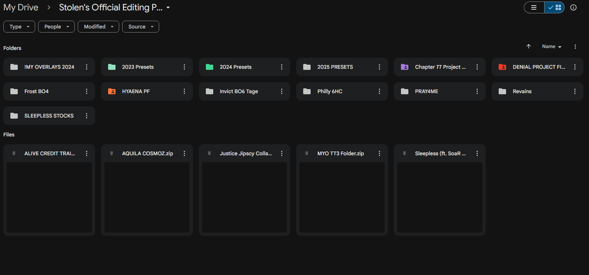Open the view details info panel

coord(573,7)
